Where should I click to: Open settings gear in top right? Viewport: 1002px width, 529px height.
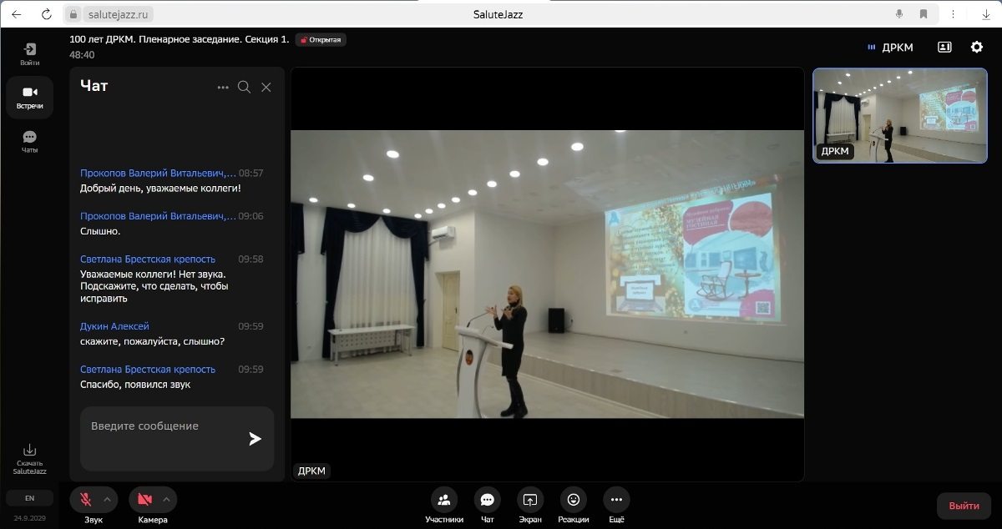pos(976,48)
